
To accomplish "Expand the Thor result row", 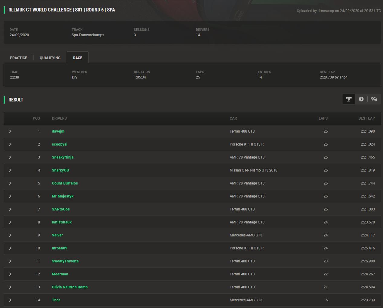I will point(10,300).
